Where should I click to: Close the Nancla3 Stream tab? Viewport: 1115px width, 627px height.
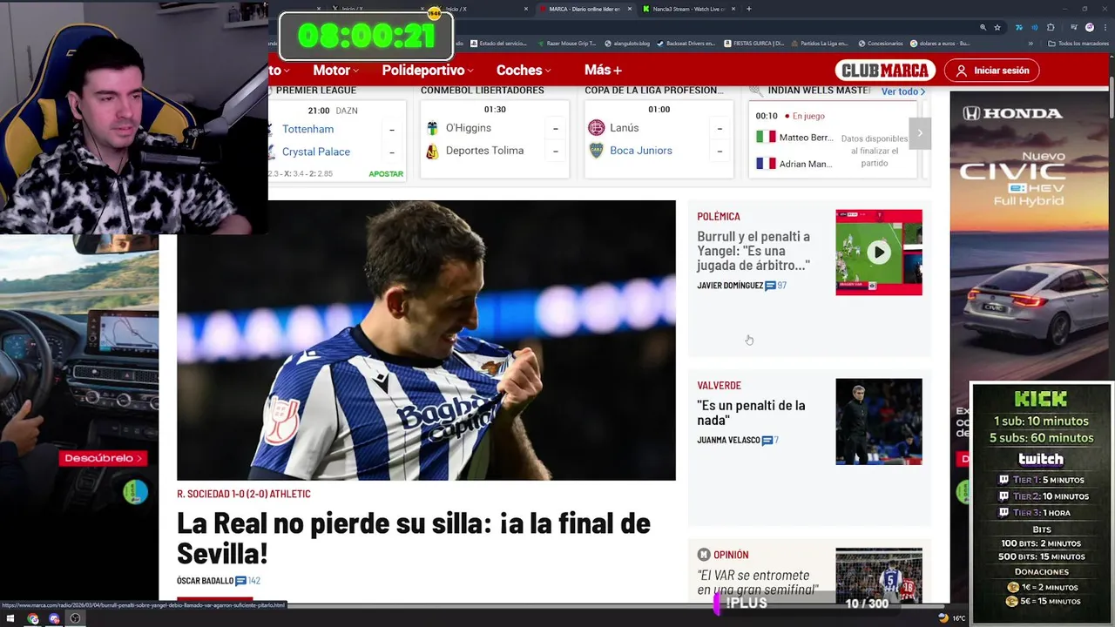733,9
